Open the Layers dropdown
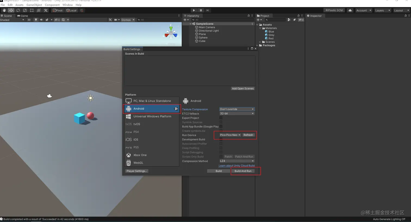This screenshot has height=222, width=411. (382, 10)
